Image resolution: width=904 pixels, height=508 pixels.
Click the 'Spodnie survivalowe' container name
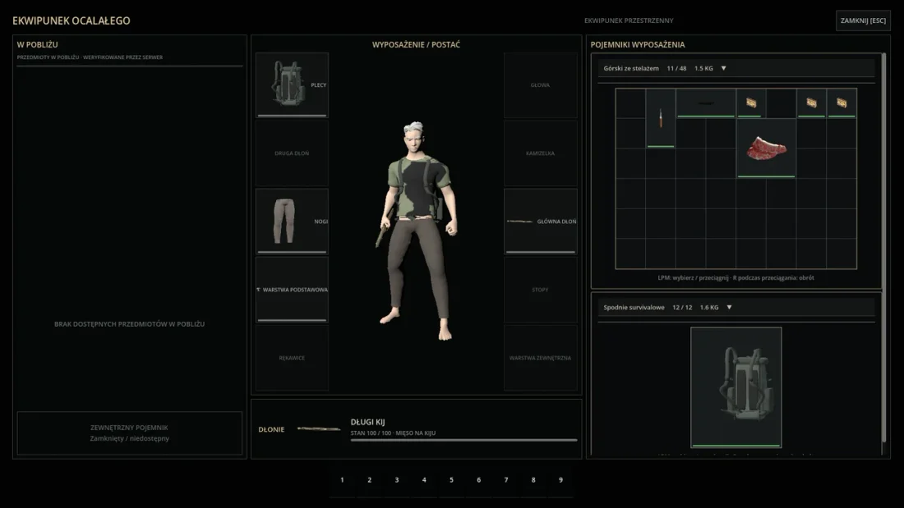[634, 308]
